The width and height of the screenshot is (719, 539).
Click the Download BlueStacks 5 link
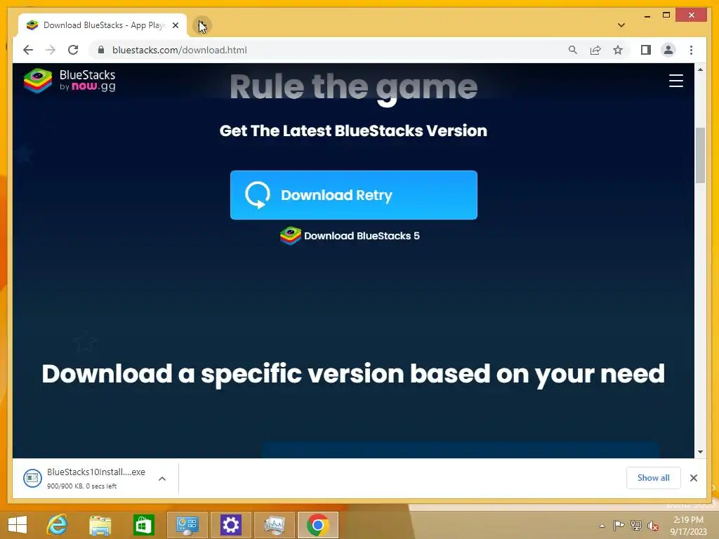[x=350, y=236]
